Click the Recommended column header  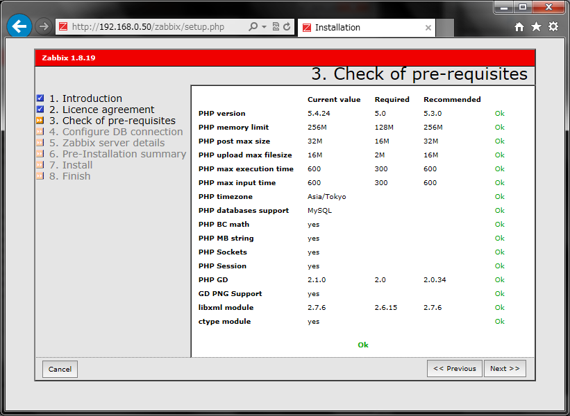(x=452, y=99)
